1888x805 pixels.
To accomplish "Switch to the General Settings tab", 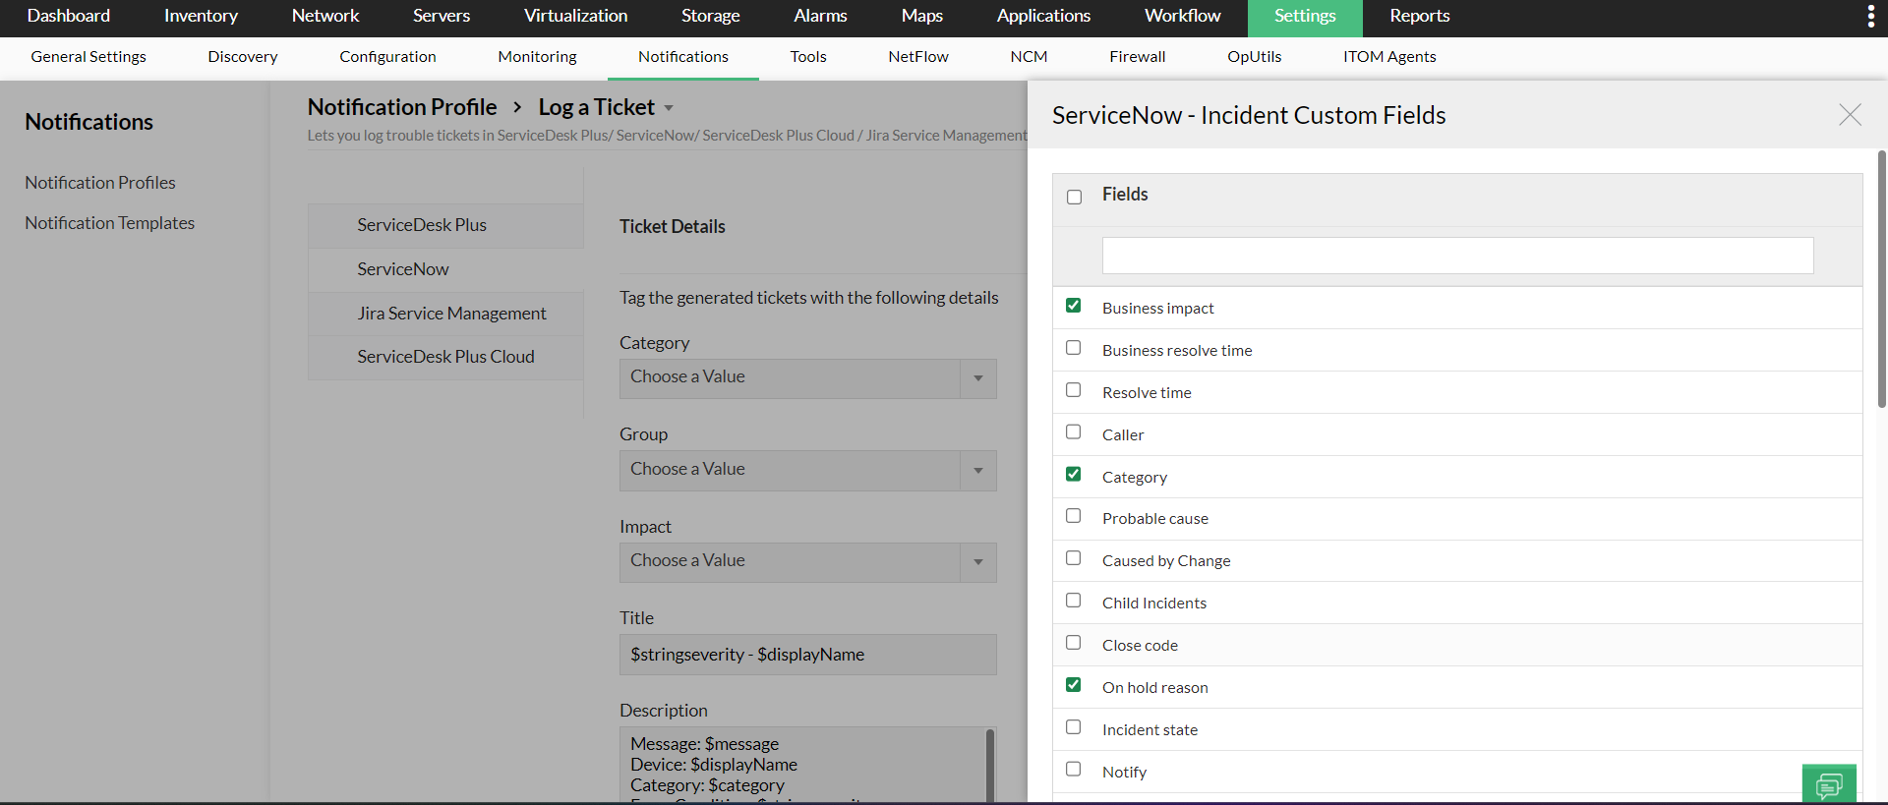I will coord(88,57).
